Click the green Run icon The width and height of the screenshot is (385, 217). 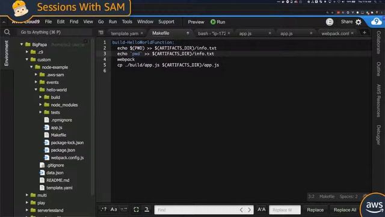(213, 22)
